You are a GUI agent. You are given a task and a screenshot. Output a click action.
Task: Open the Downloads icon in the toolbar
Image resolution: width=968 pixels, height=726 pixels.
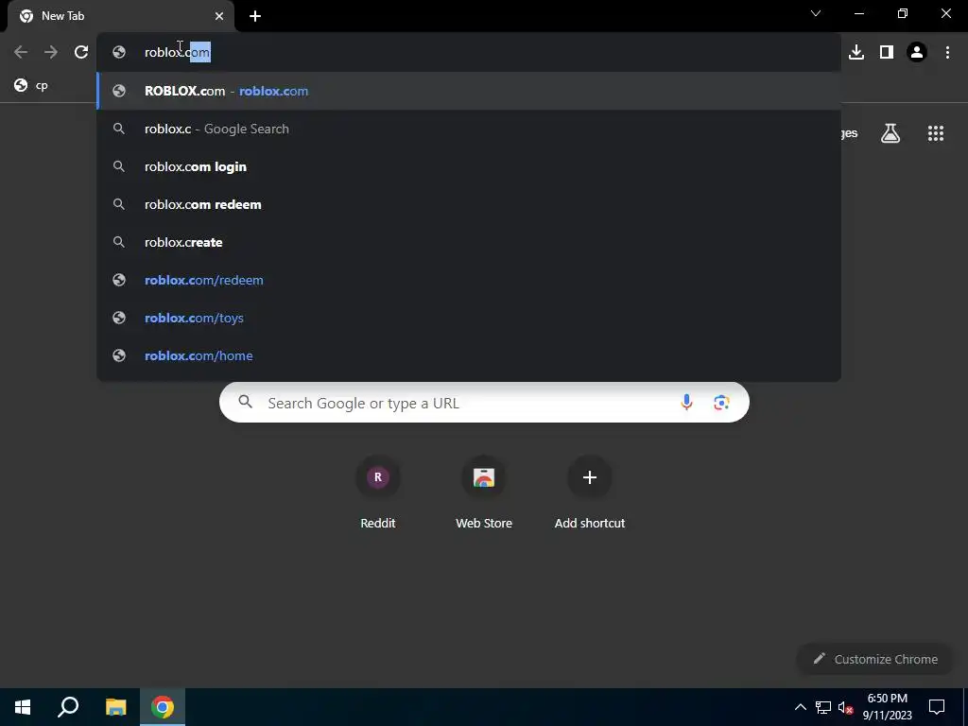pos(856,53)
